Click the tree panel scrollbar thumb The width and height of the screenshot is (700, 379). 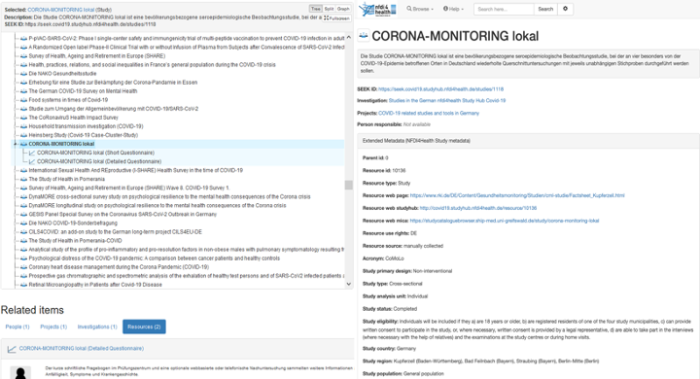pyautogui.click(x=349, y=185)
